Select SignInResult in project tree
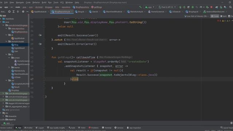This screenshot has height=131, width=233. [x=18, y=48]
